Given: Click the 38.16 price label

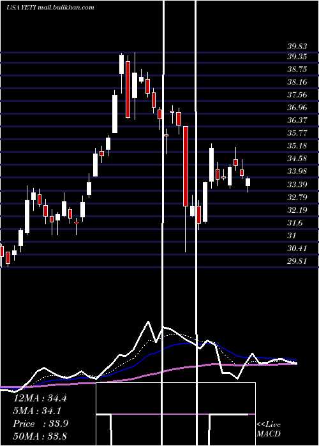Looking at the screenshot, I should click(x=297, y=82).
